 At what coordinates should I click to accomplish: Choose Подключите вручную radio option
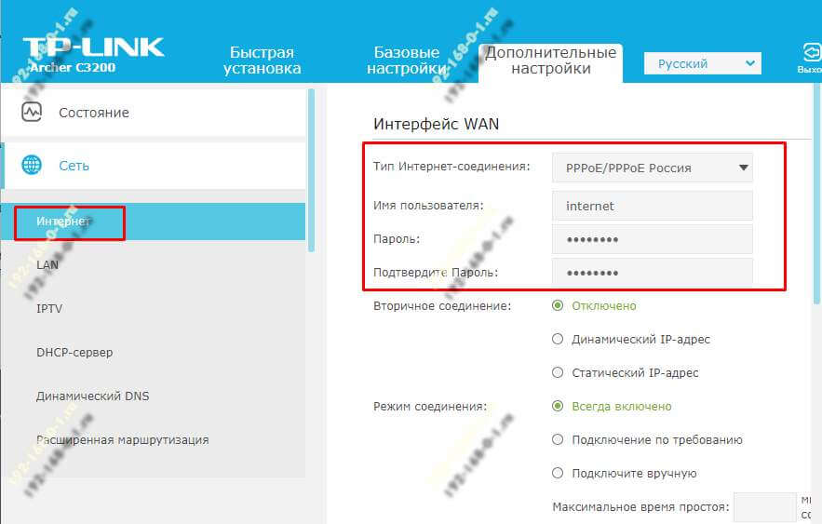click(558, 473)
